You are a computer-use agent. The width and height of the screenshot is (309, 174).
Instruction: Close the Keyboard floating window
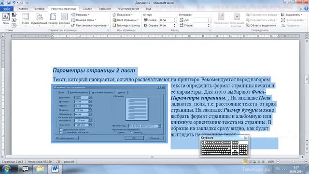pos(246,138)
